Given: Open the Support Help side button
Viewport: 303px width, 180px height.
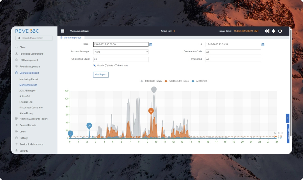Looking at the screenshot, I should pos(288,134).
